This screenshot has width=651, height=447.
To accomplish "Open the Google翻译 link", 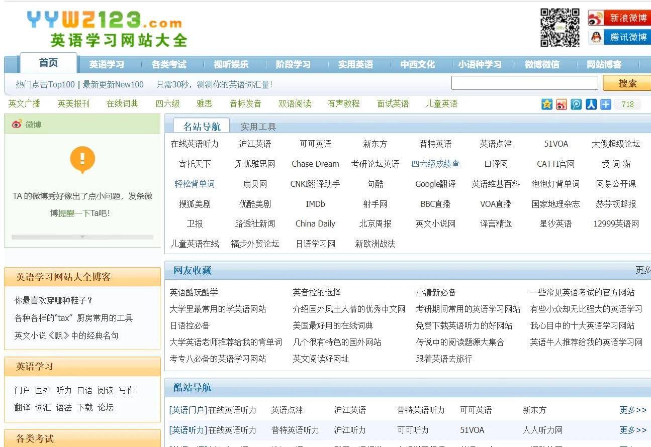I will coord(435,184).
